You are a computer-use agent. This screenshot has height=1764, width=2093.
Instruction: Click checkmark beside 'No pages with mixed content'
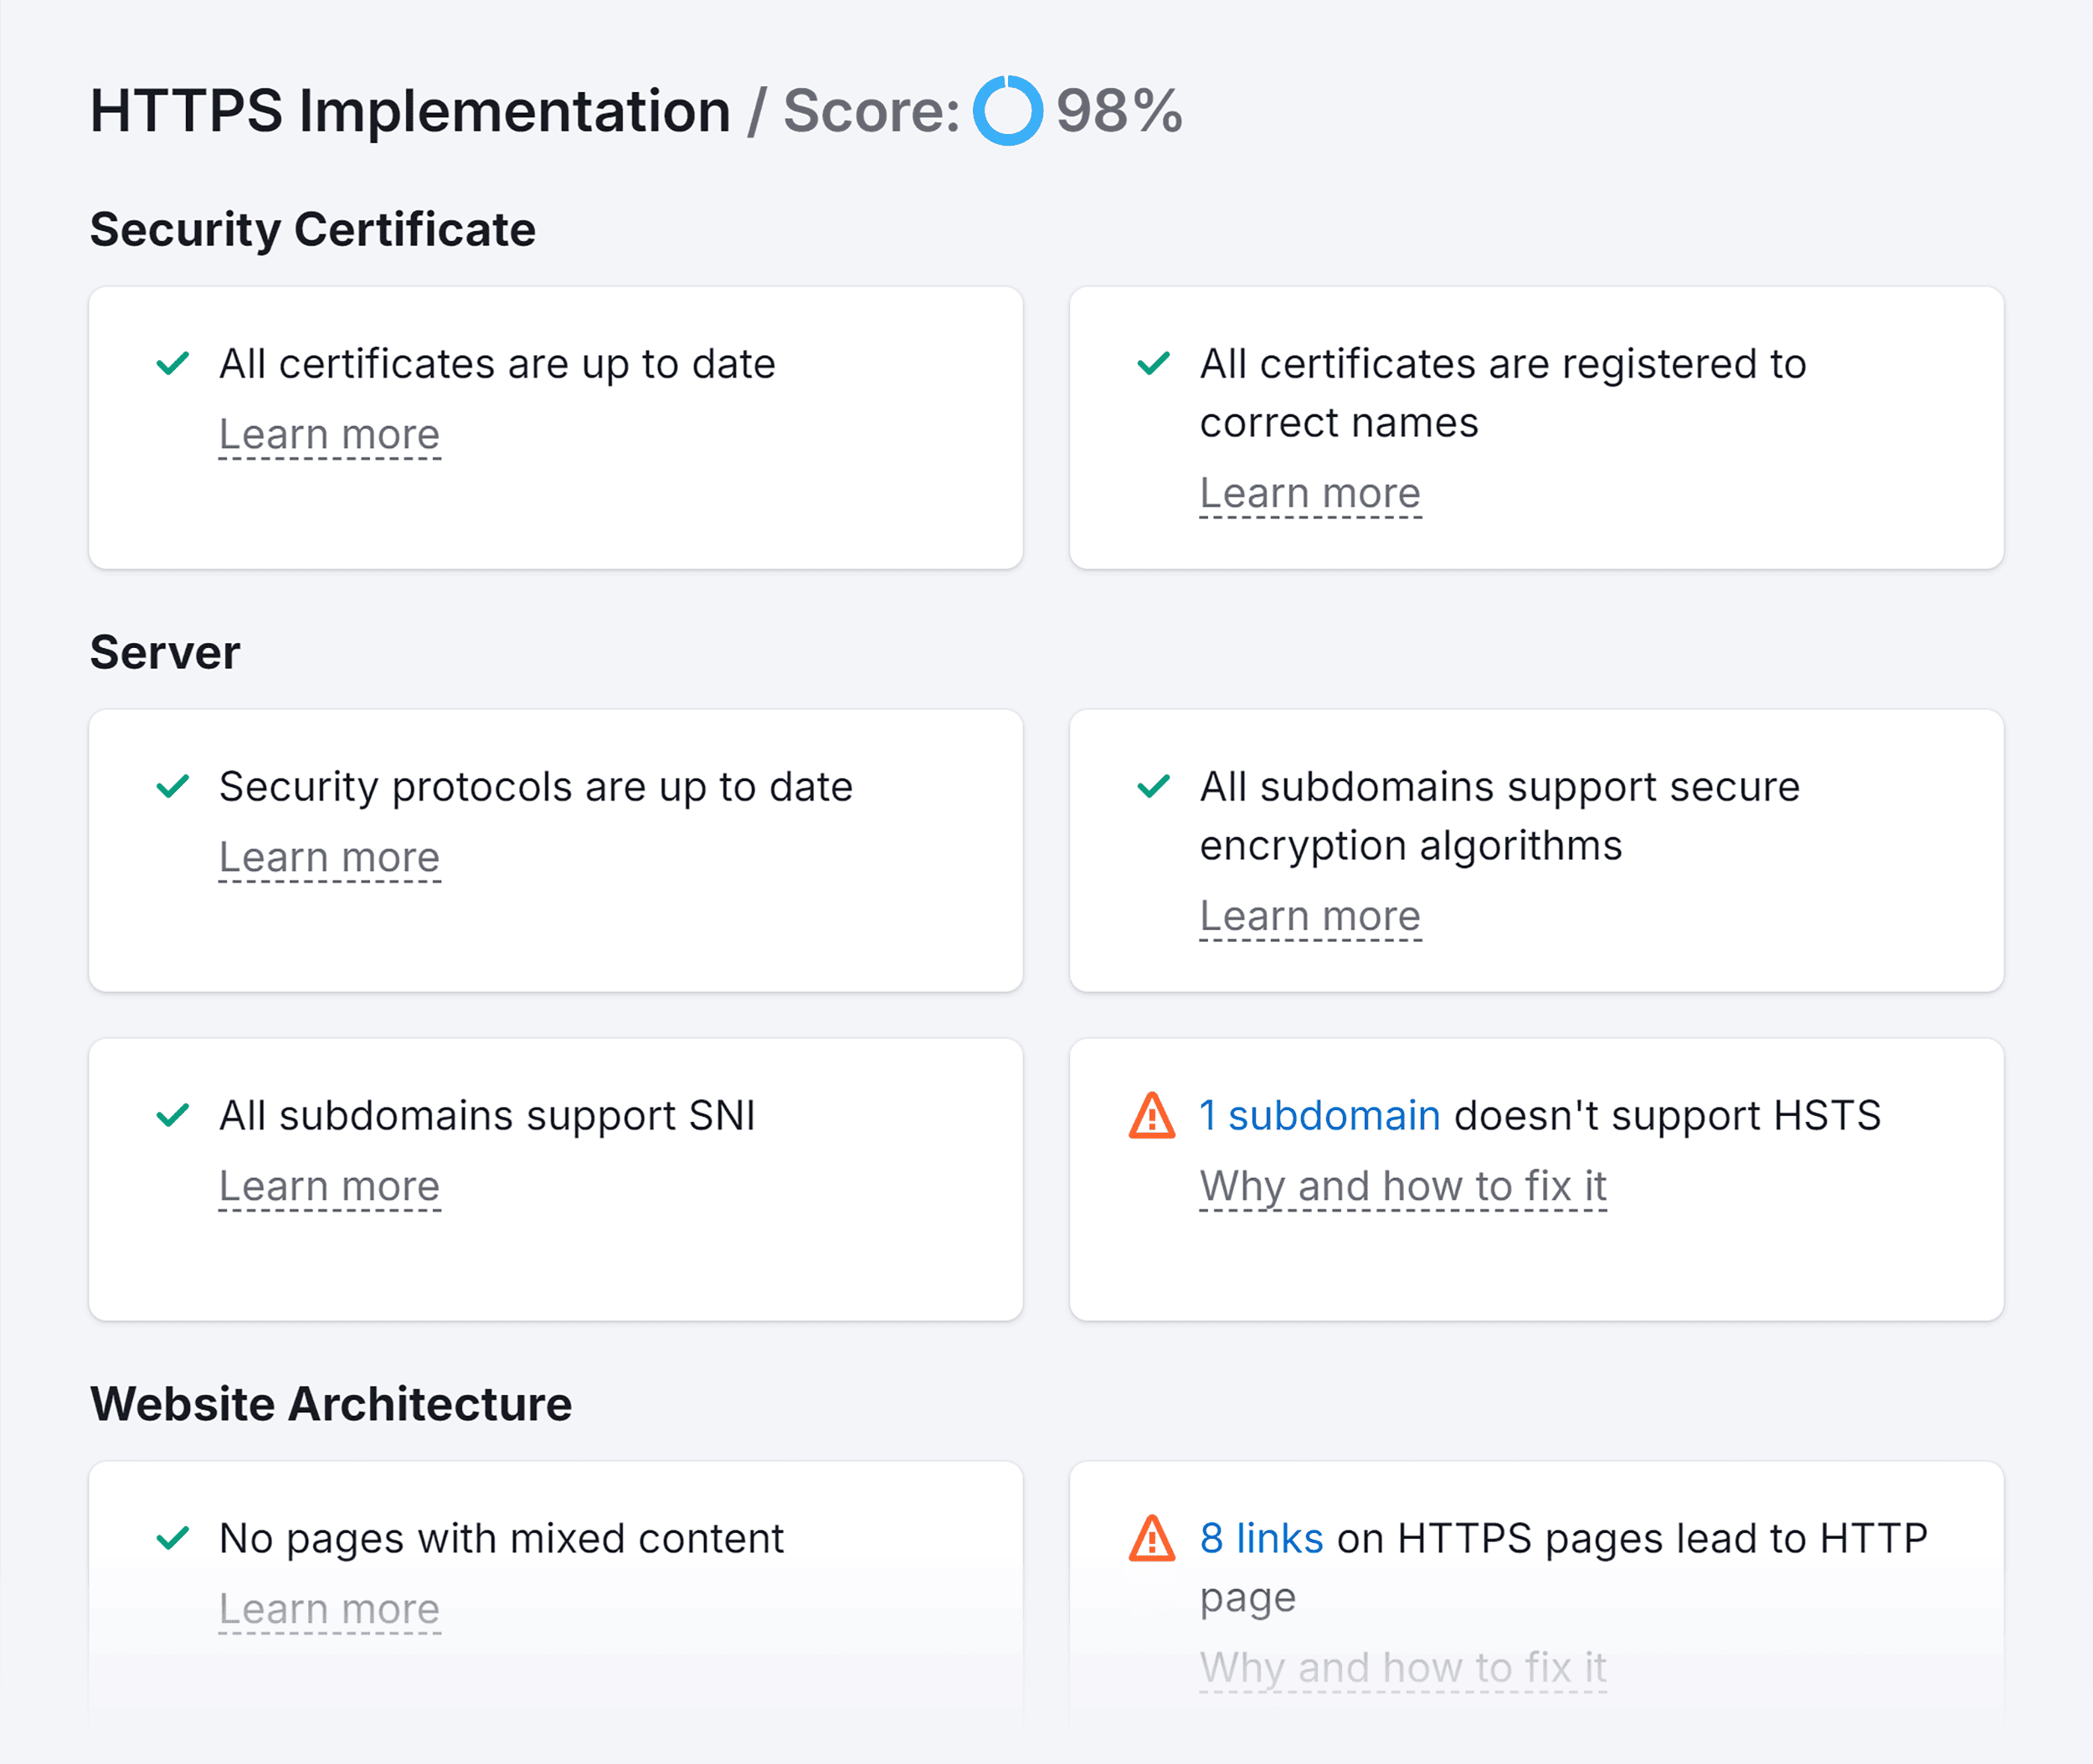pyautogui.click(x=173, y=1538)
